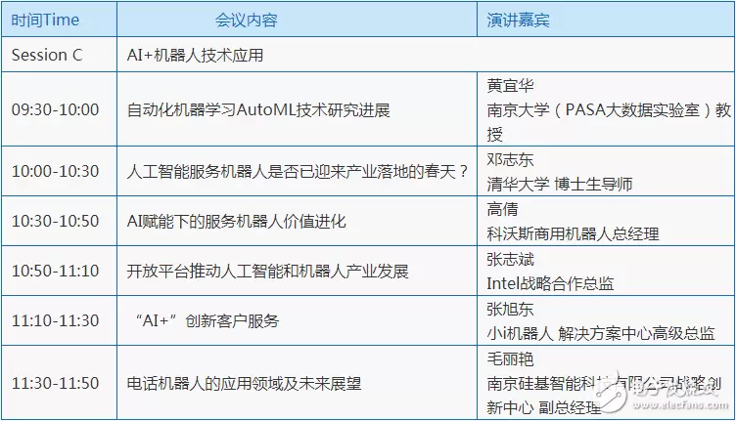
Task: Select the 时间Time column header
Action: click(46, 20)
